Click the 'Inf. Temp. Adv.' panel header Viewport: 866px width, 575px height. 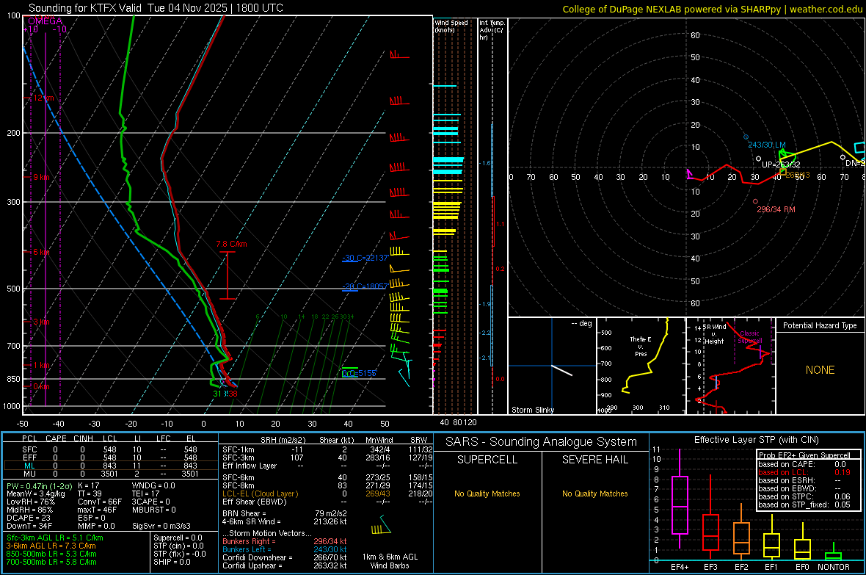[x=492, y=30]
